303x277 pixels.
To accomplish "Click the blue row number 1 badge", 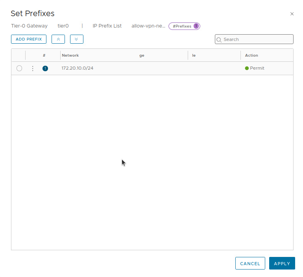I will [45, 68].
